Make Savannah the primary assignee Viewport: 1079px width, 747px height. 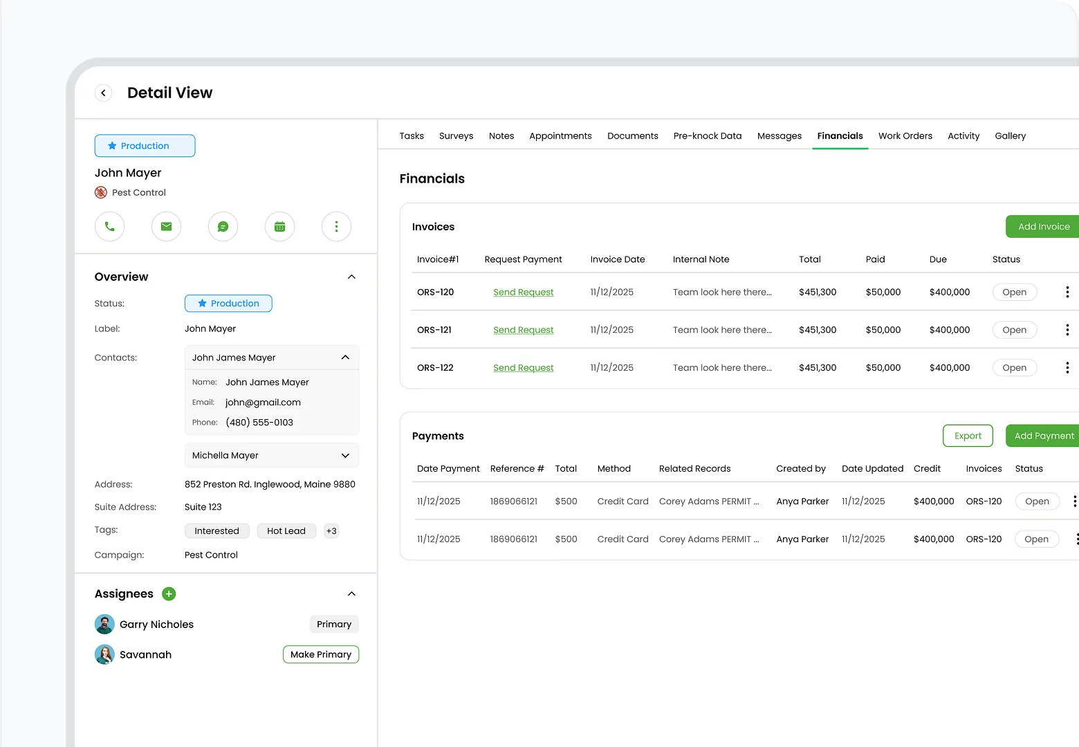pos(321,654)
